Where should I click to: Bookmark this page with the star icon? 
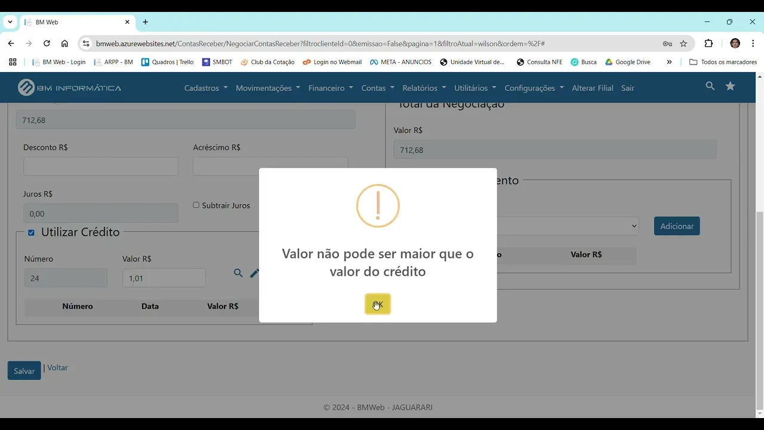pyautogui.click(x=683, y=44)
